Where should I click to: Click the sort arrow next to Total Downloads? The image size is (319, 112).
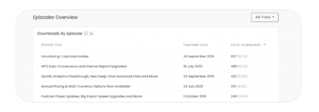pyautogui.click(x=264, y=45)
